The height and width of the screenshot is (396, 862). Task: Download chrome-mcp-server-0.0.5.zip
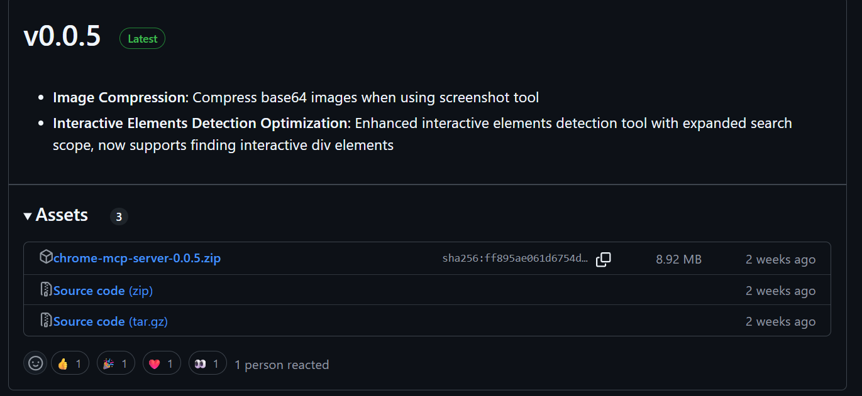[137, 258]
